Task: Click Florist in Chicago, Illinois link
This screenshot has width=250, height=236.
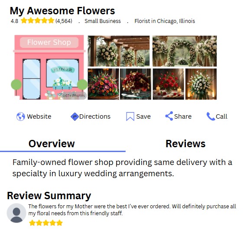Action: tap(165, 21)
